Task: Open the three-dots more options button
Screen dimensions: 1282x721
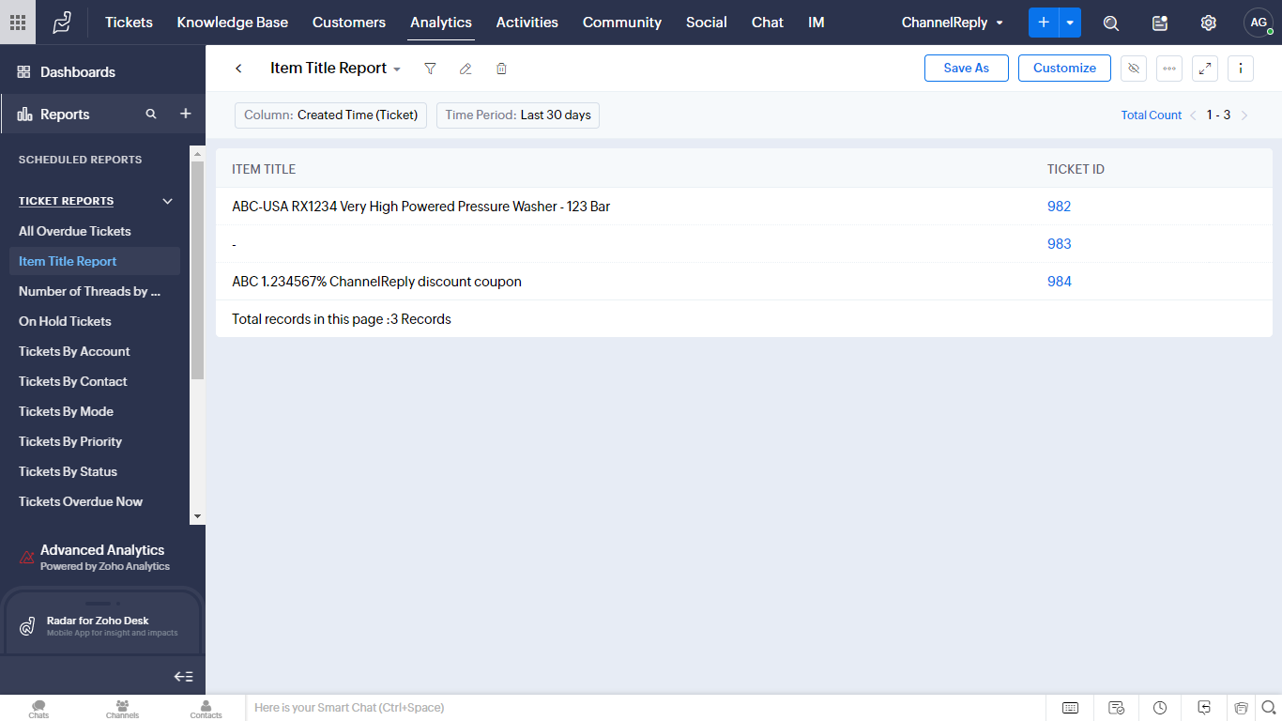Action: tap(1169, 68)
